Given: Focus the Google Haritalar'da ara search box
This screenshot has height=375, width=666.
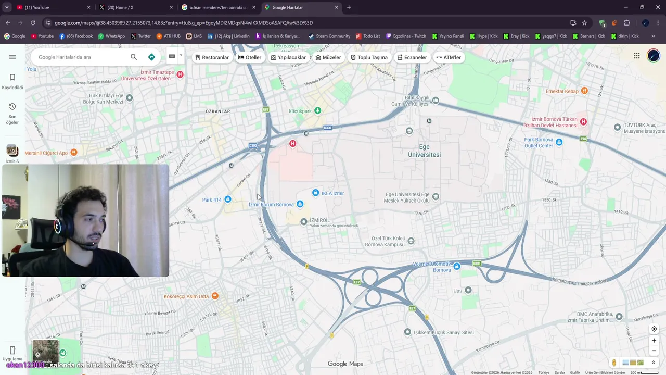Looking at the screenshot, I should tap(81, 57).
